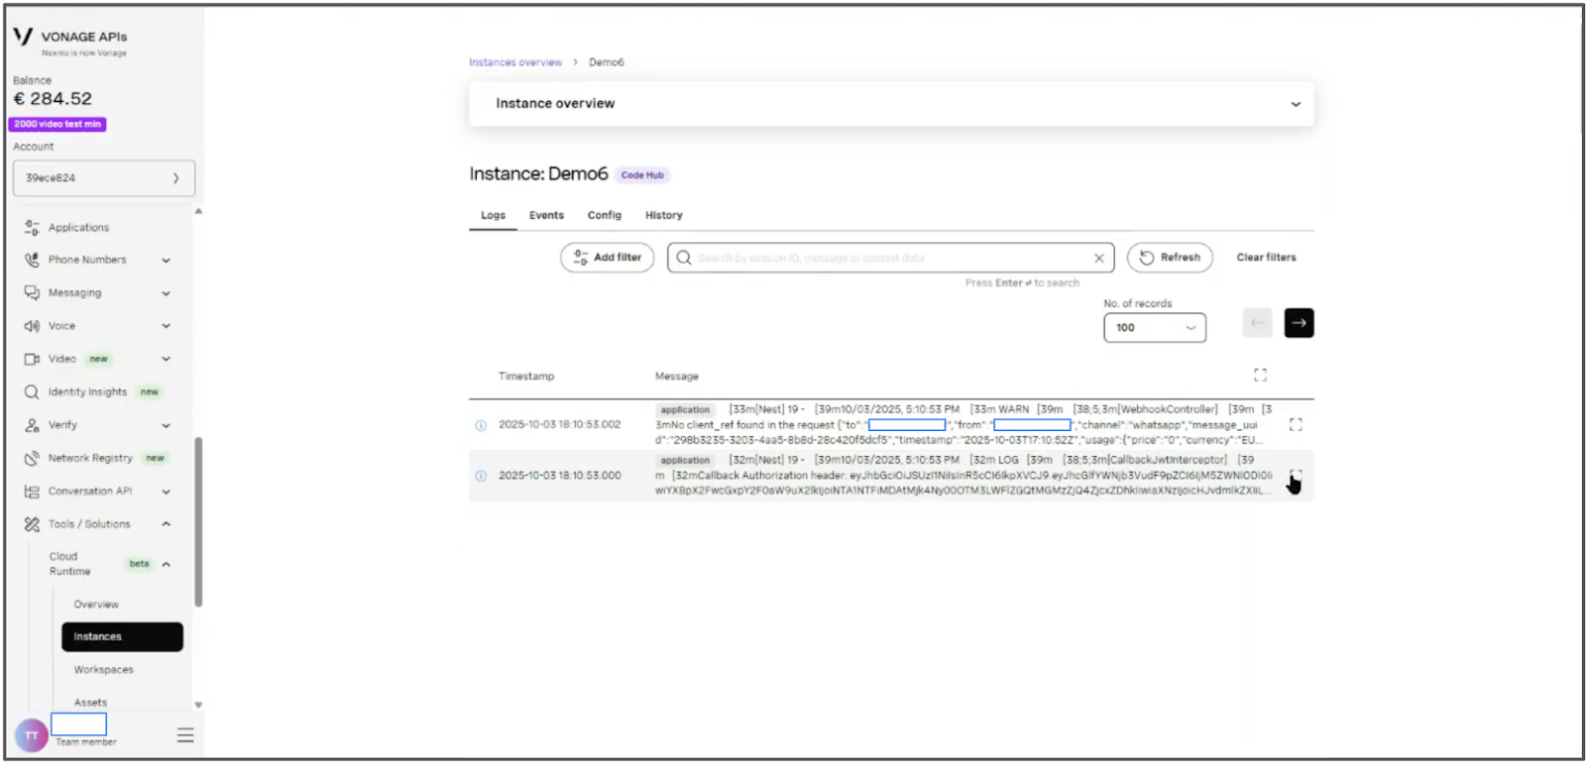Click the sidebar vertical scrollbar
Screen dimensions: 1586x768
198,522
